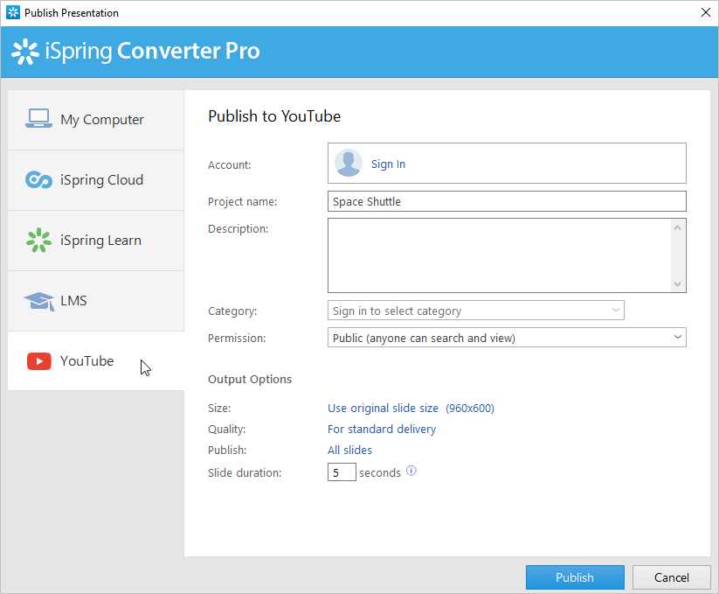Click the Publish button
719x594 pixels.
click(x=575, y=577)
